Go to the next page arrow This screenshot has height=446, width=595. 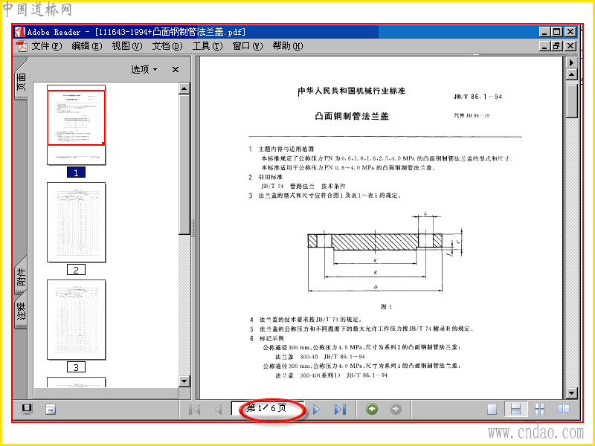pyautogui.click(x=317, y=410)
